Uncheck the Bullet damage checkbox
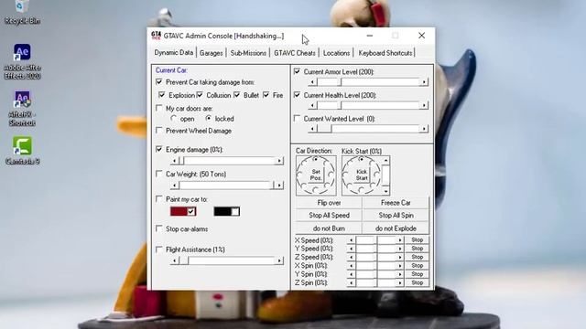The image size is (586, 329). click(237, 95)
